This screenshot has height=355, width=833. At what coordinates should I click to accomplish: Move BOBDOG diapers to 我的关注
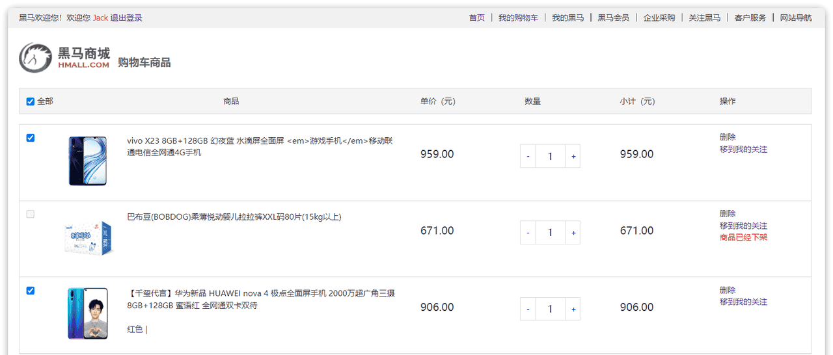(743, 226)
